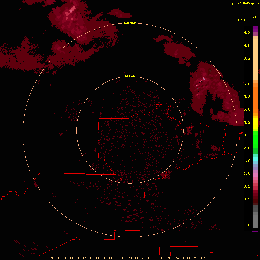The width and height of the screenshot is (260, 260).
Task: Click the 100 NMI range ring label
Action: click(130, 23)
